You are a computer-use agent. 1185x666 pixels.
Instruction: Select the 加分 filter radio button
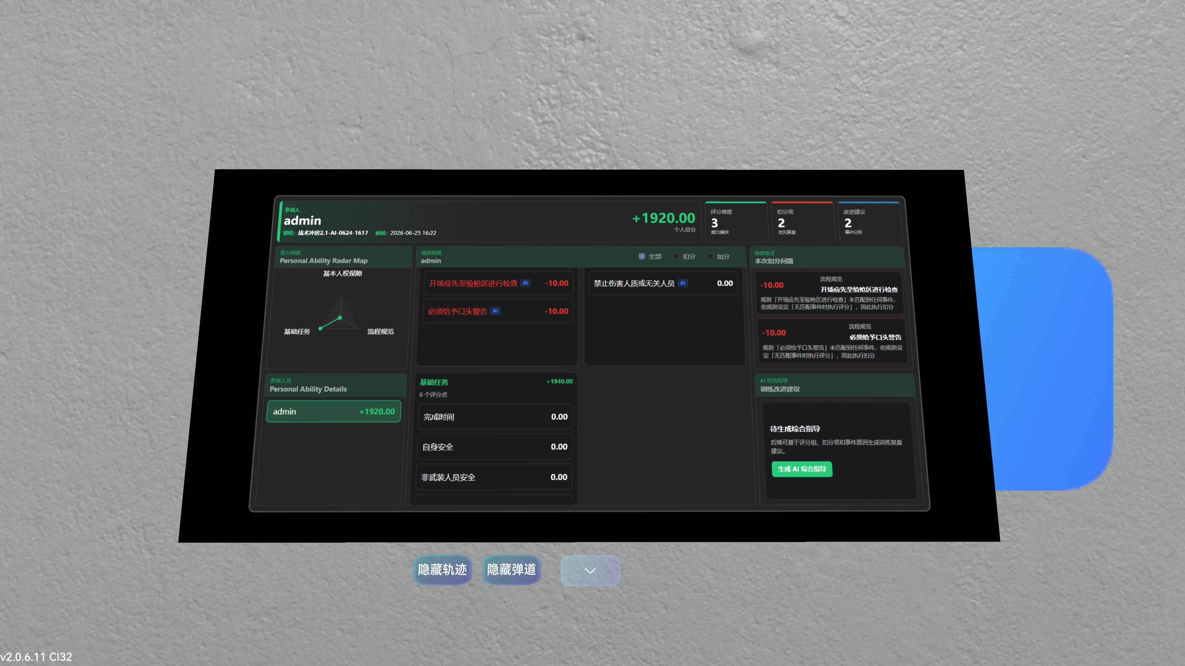[710, 257]
